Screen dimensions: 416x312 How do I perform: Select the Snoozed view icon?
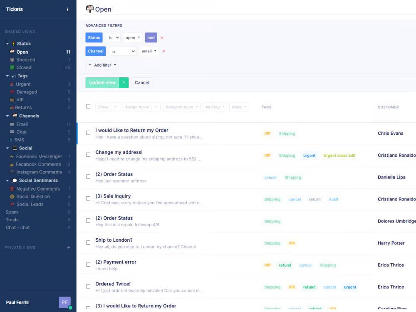coord(12,59)
